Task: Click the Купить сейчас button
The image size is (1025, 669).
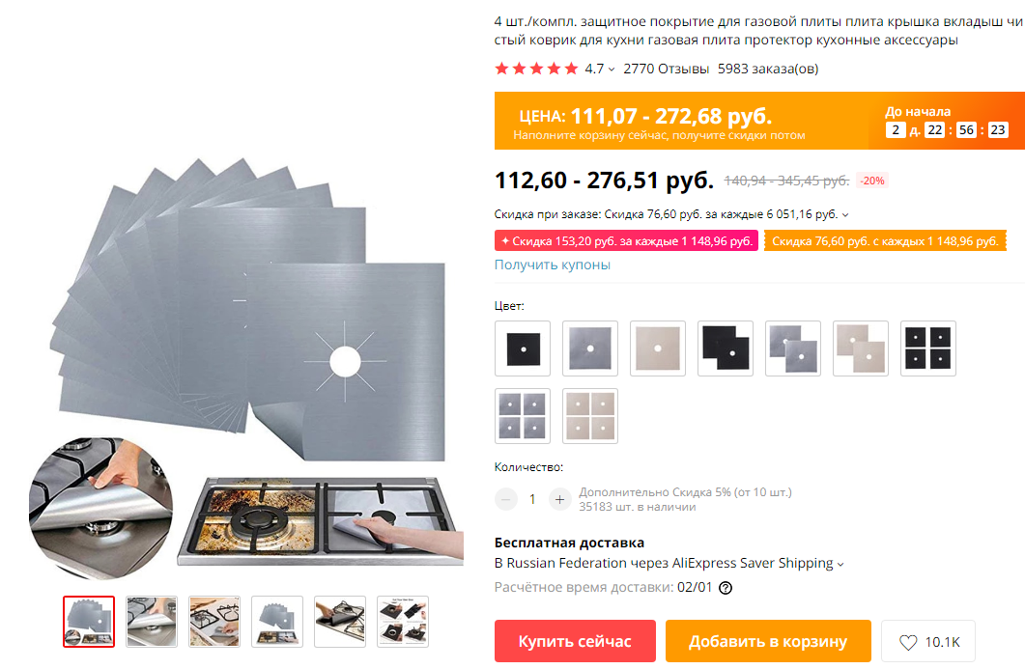Action: click(x=575, y=641)
